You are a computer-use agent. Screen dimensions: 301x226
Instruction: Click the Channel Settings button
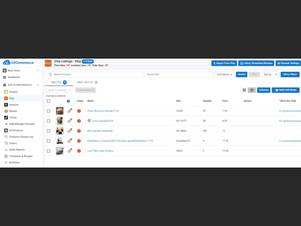pyautogui.click(x=288, y=63)
